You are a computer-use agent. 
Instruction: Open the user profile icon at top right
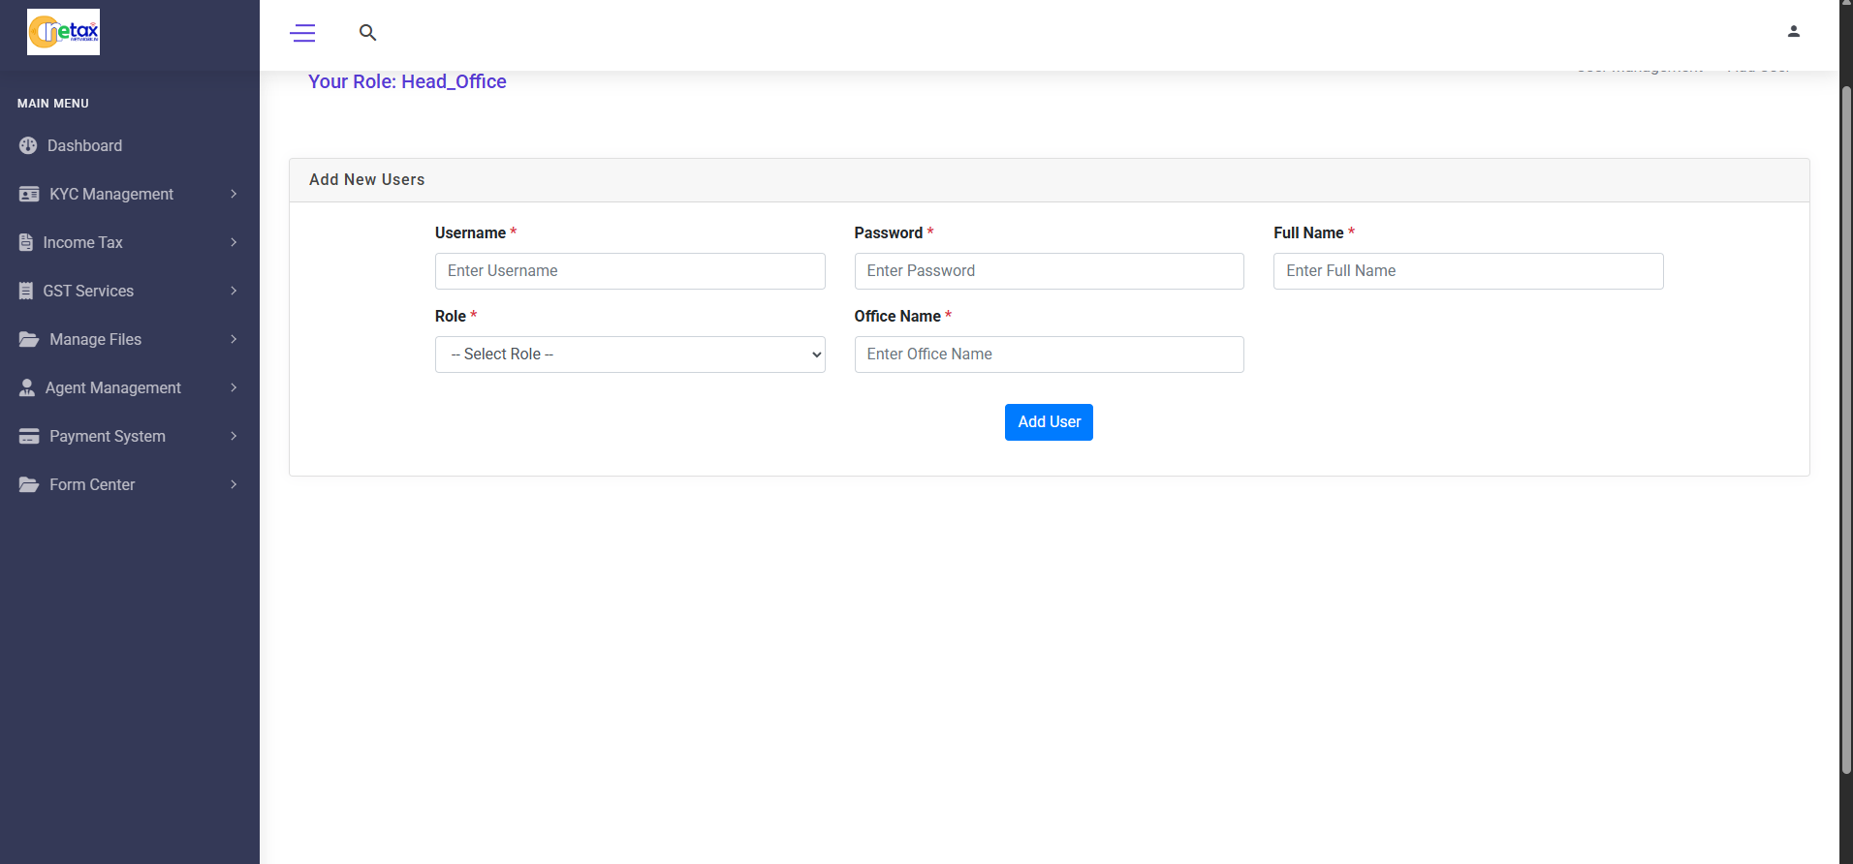(x=1793, y=32)
